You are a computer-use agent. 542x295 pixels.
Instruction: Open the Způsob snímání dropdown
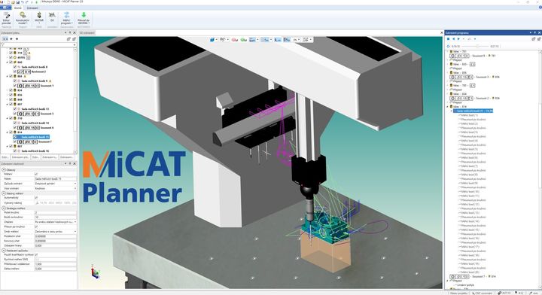click(55, 184)
